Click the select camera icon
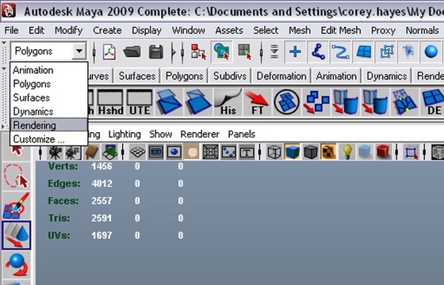The height and width of the screenshot is (285, 444). tap(55, 153)
